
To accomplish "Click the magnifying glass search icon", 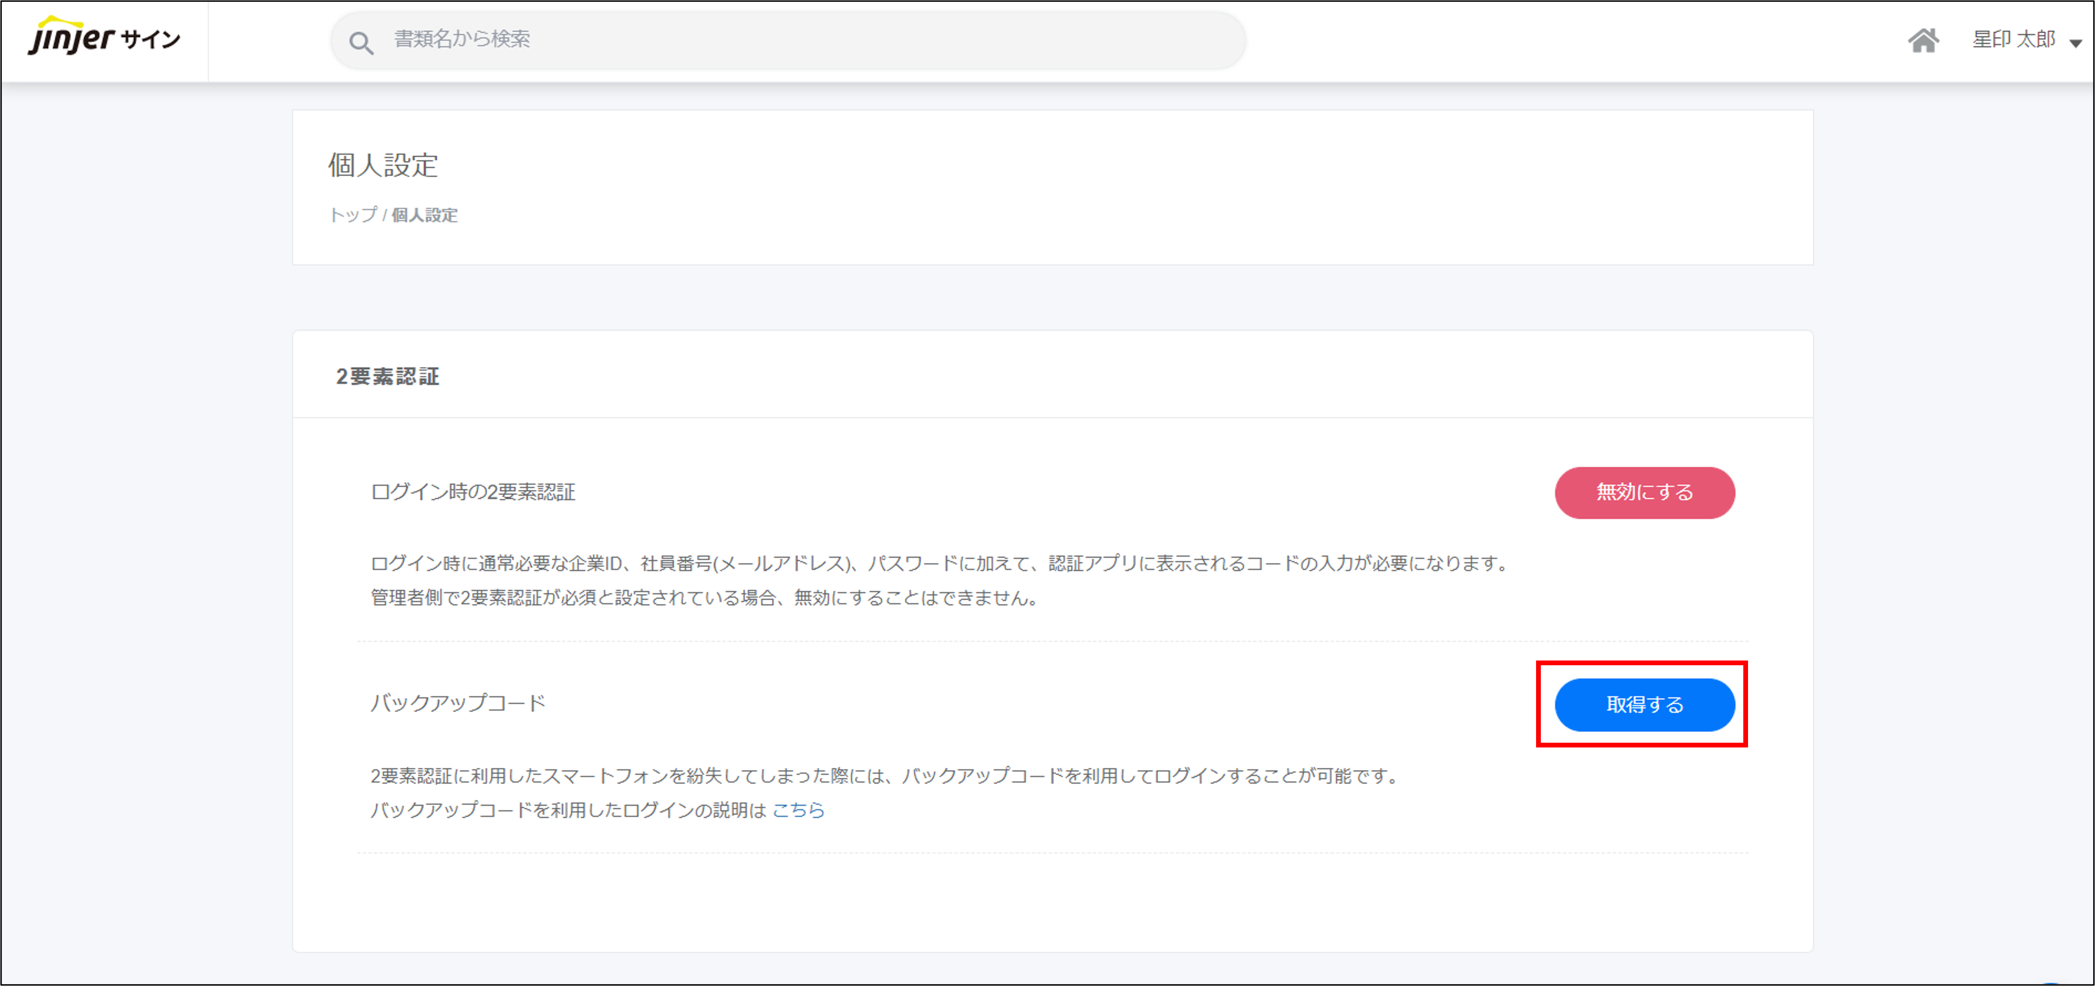I will (x=361, y=42).
